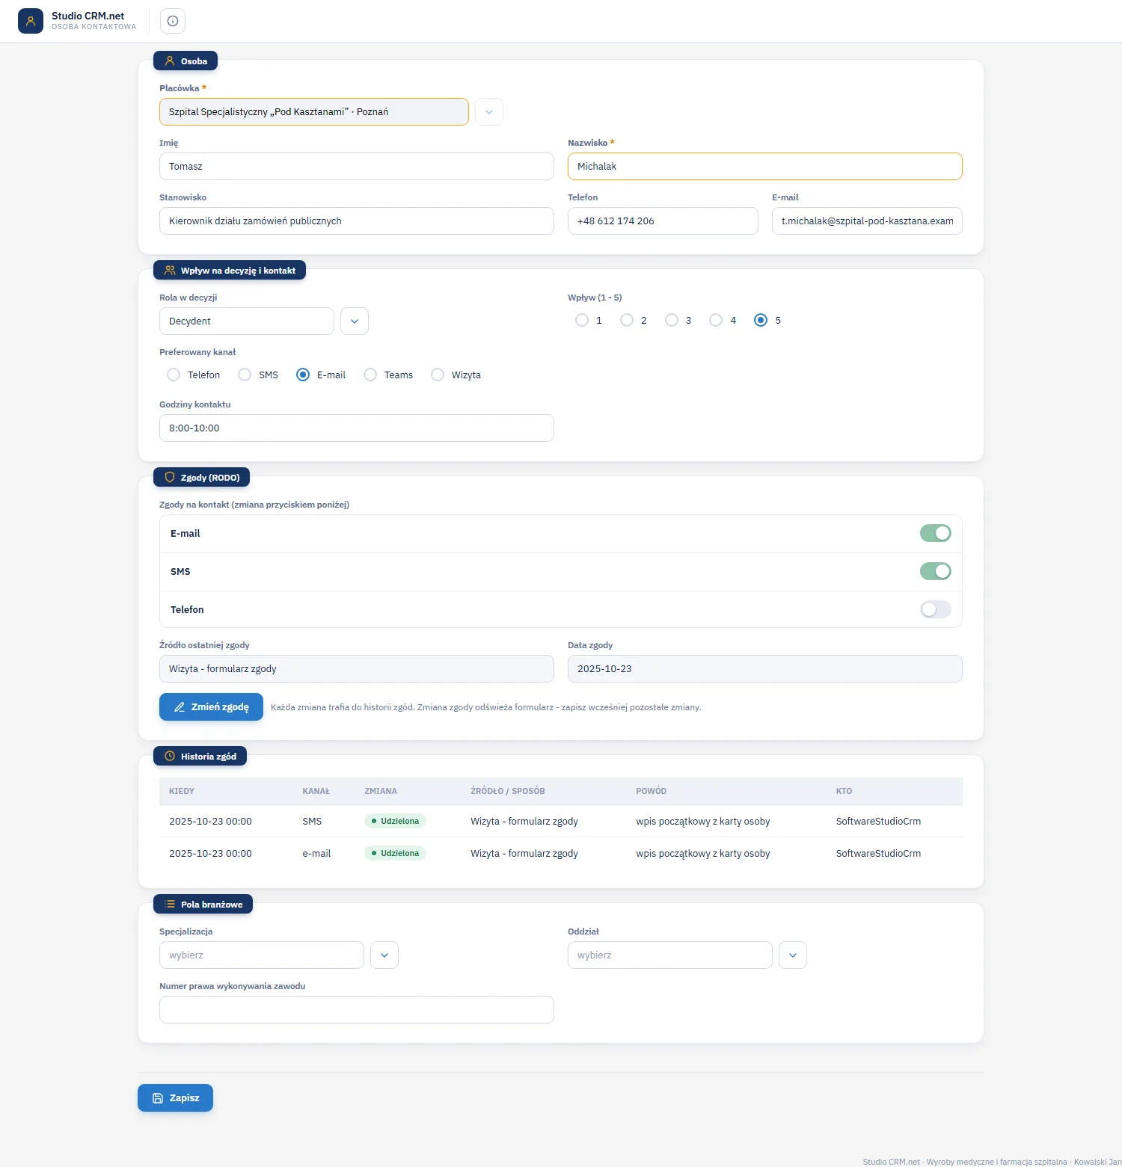Click the Nazwisko input field
This screenshot has height=1167, width=1122.
pos(765,167)
